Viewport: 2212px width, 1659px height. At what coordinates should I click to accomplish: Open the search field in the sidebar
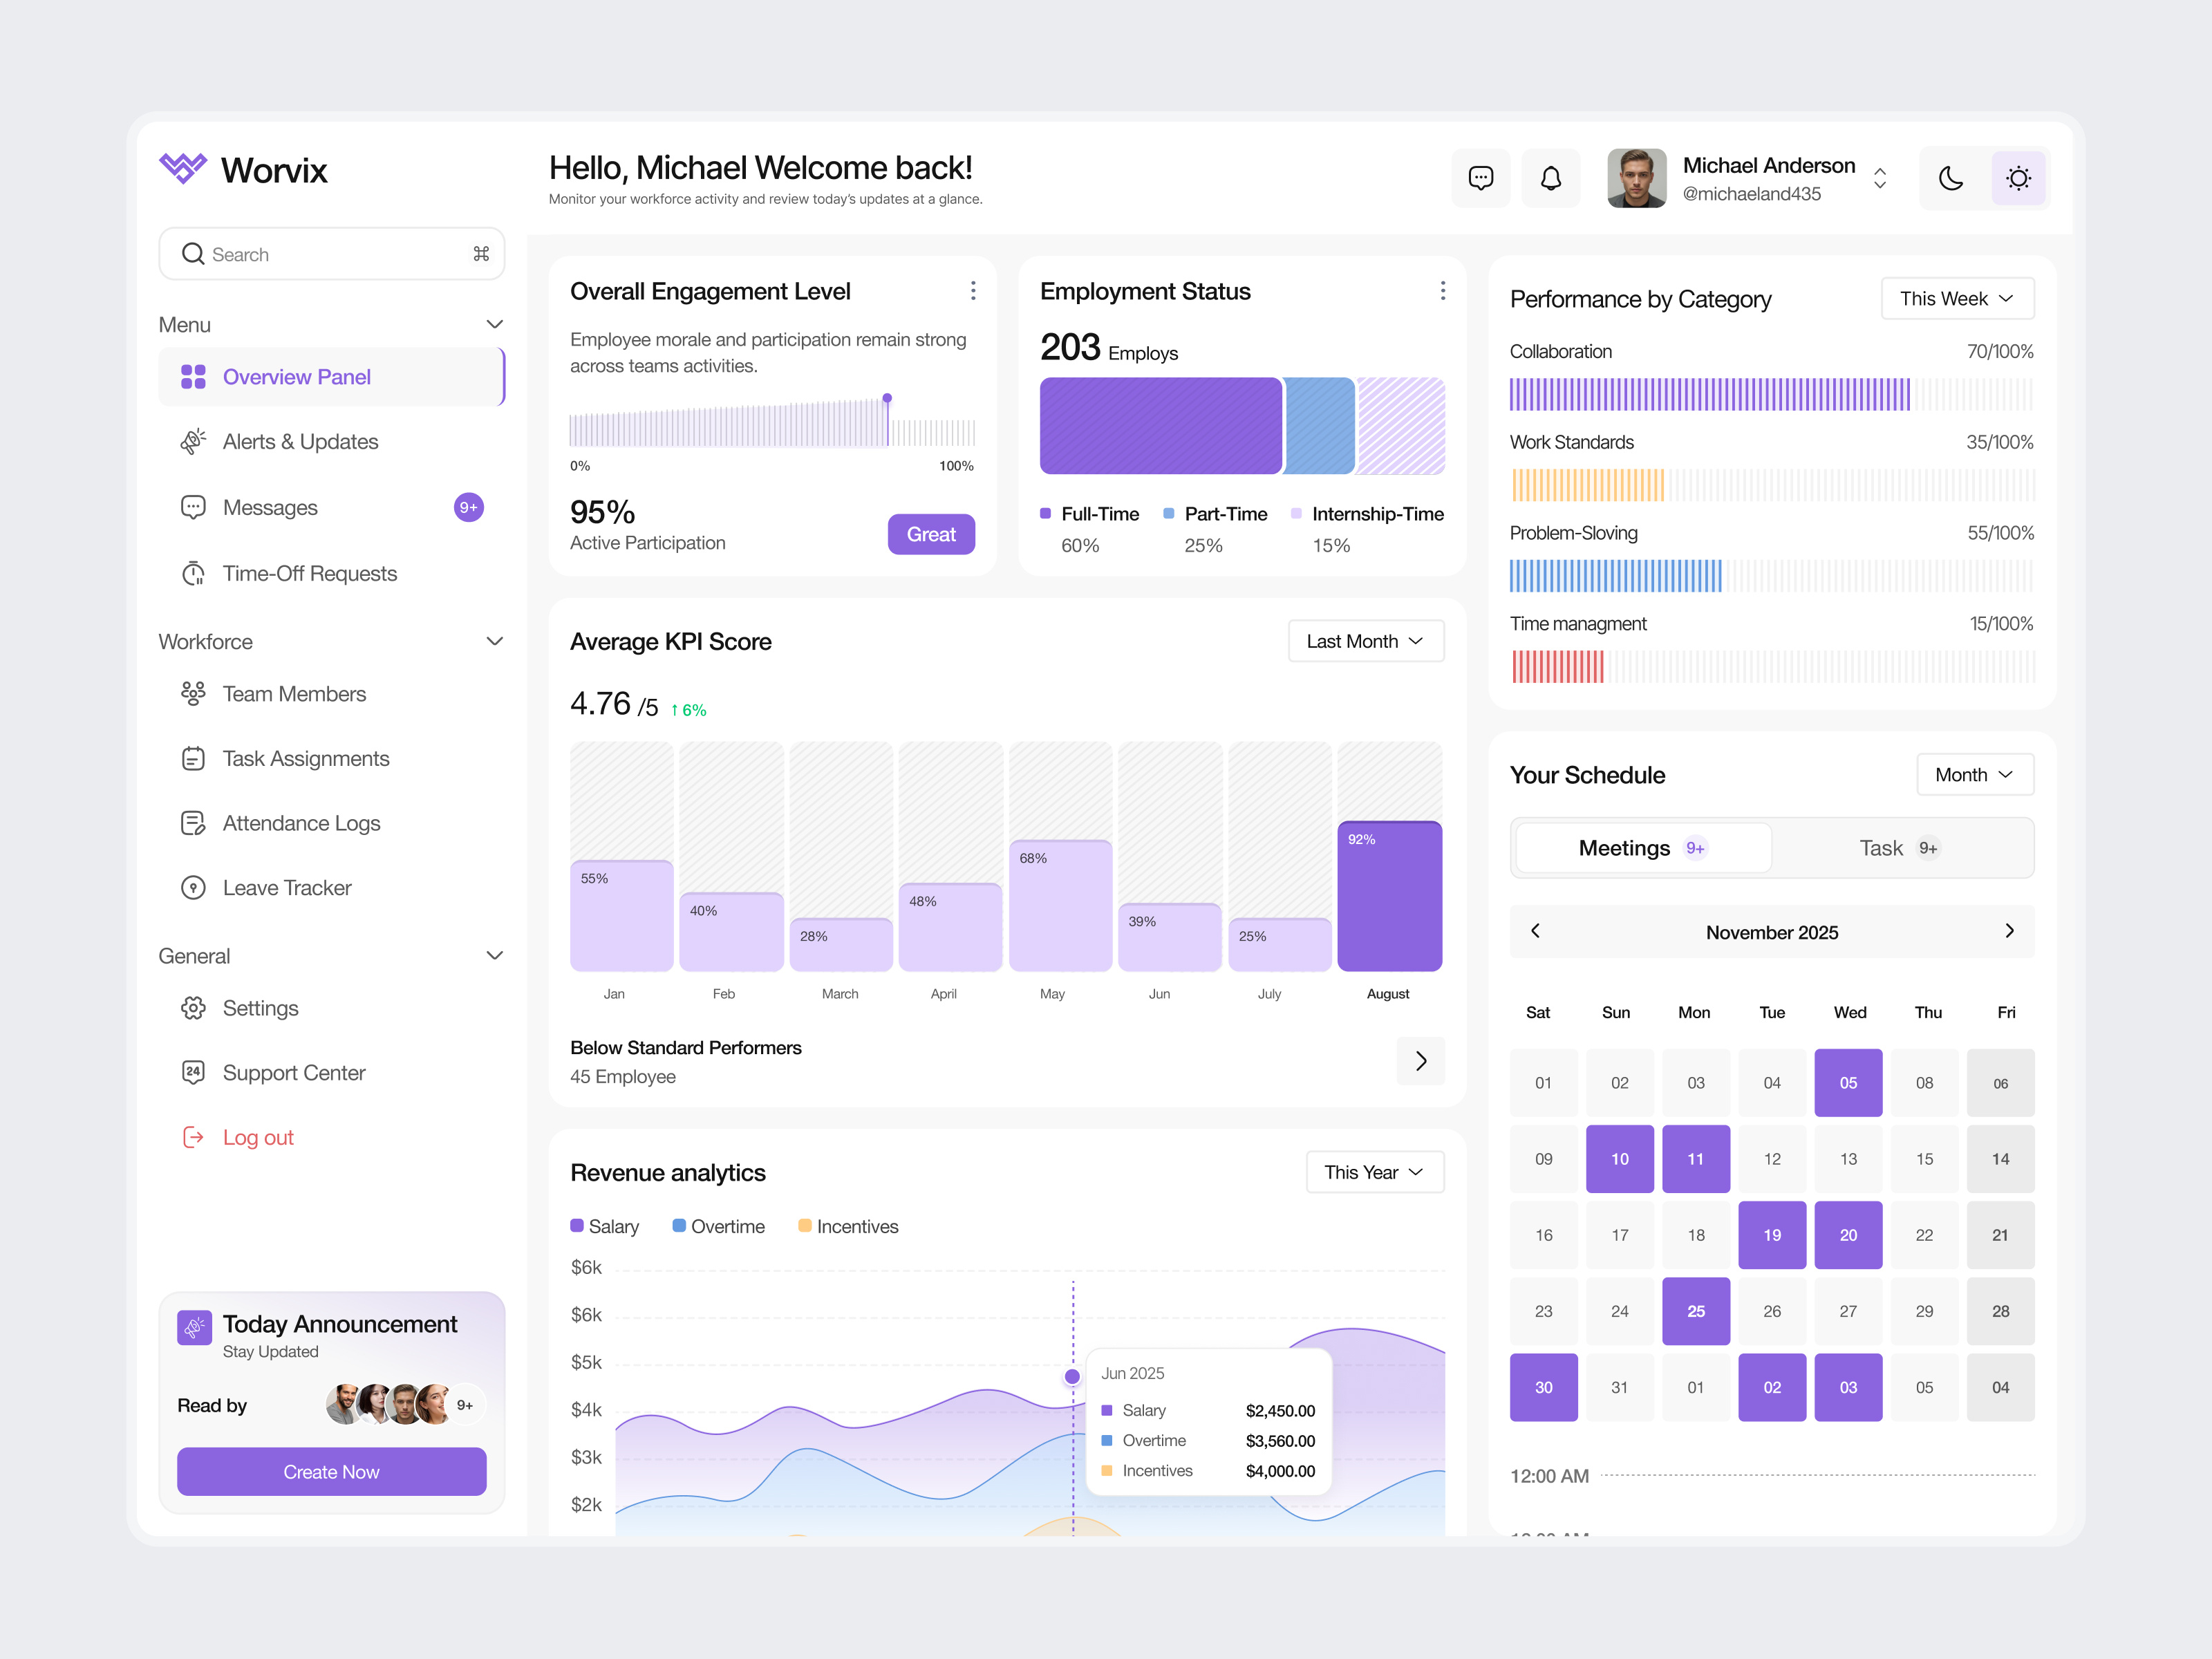331,253
